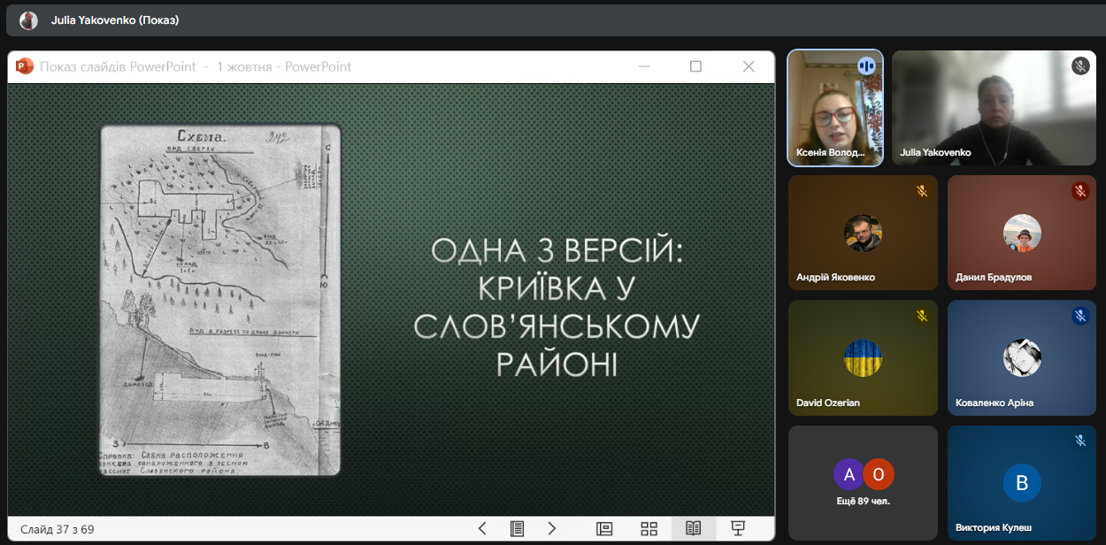
Task: Open the slide menu icon
Action: (518, 528)
